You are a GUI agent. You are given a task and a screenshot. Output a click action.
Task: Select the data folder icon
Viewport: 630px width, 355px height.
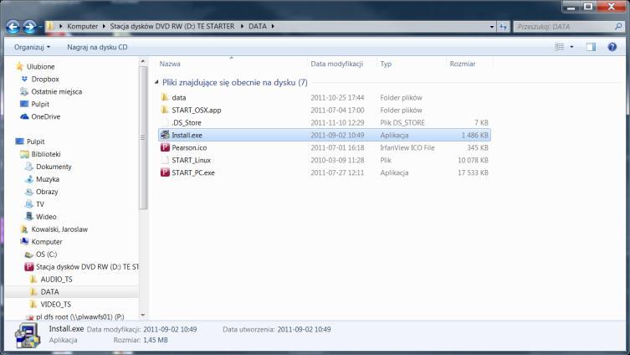164,97
